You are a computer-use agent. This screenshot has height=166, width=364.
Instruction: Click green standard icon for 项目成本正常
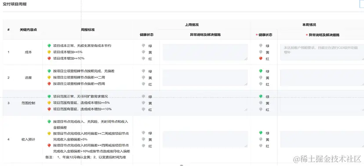49,46
